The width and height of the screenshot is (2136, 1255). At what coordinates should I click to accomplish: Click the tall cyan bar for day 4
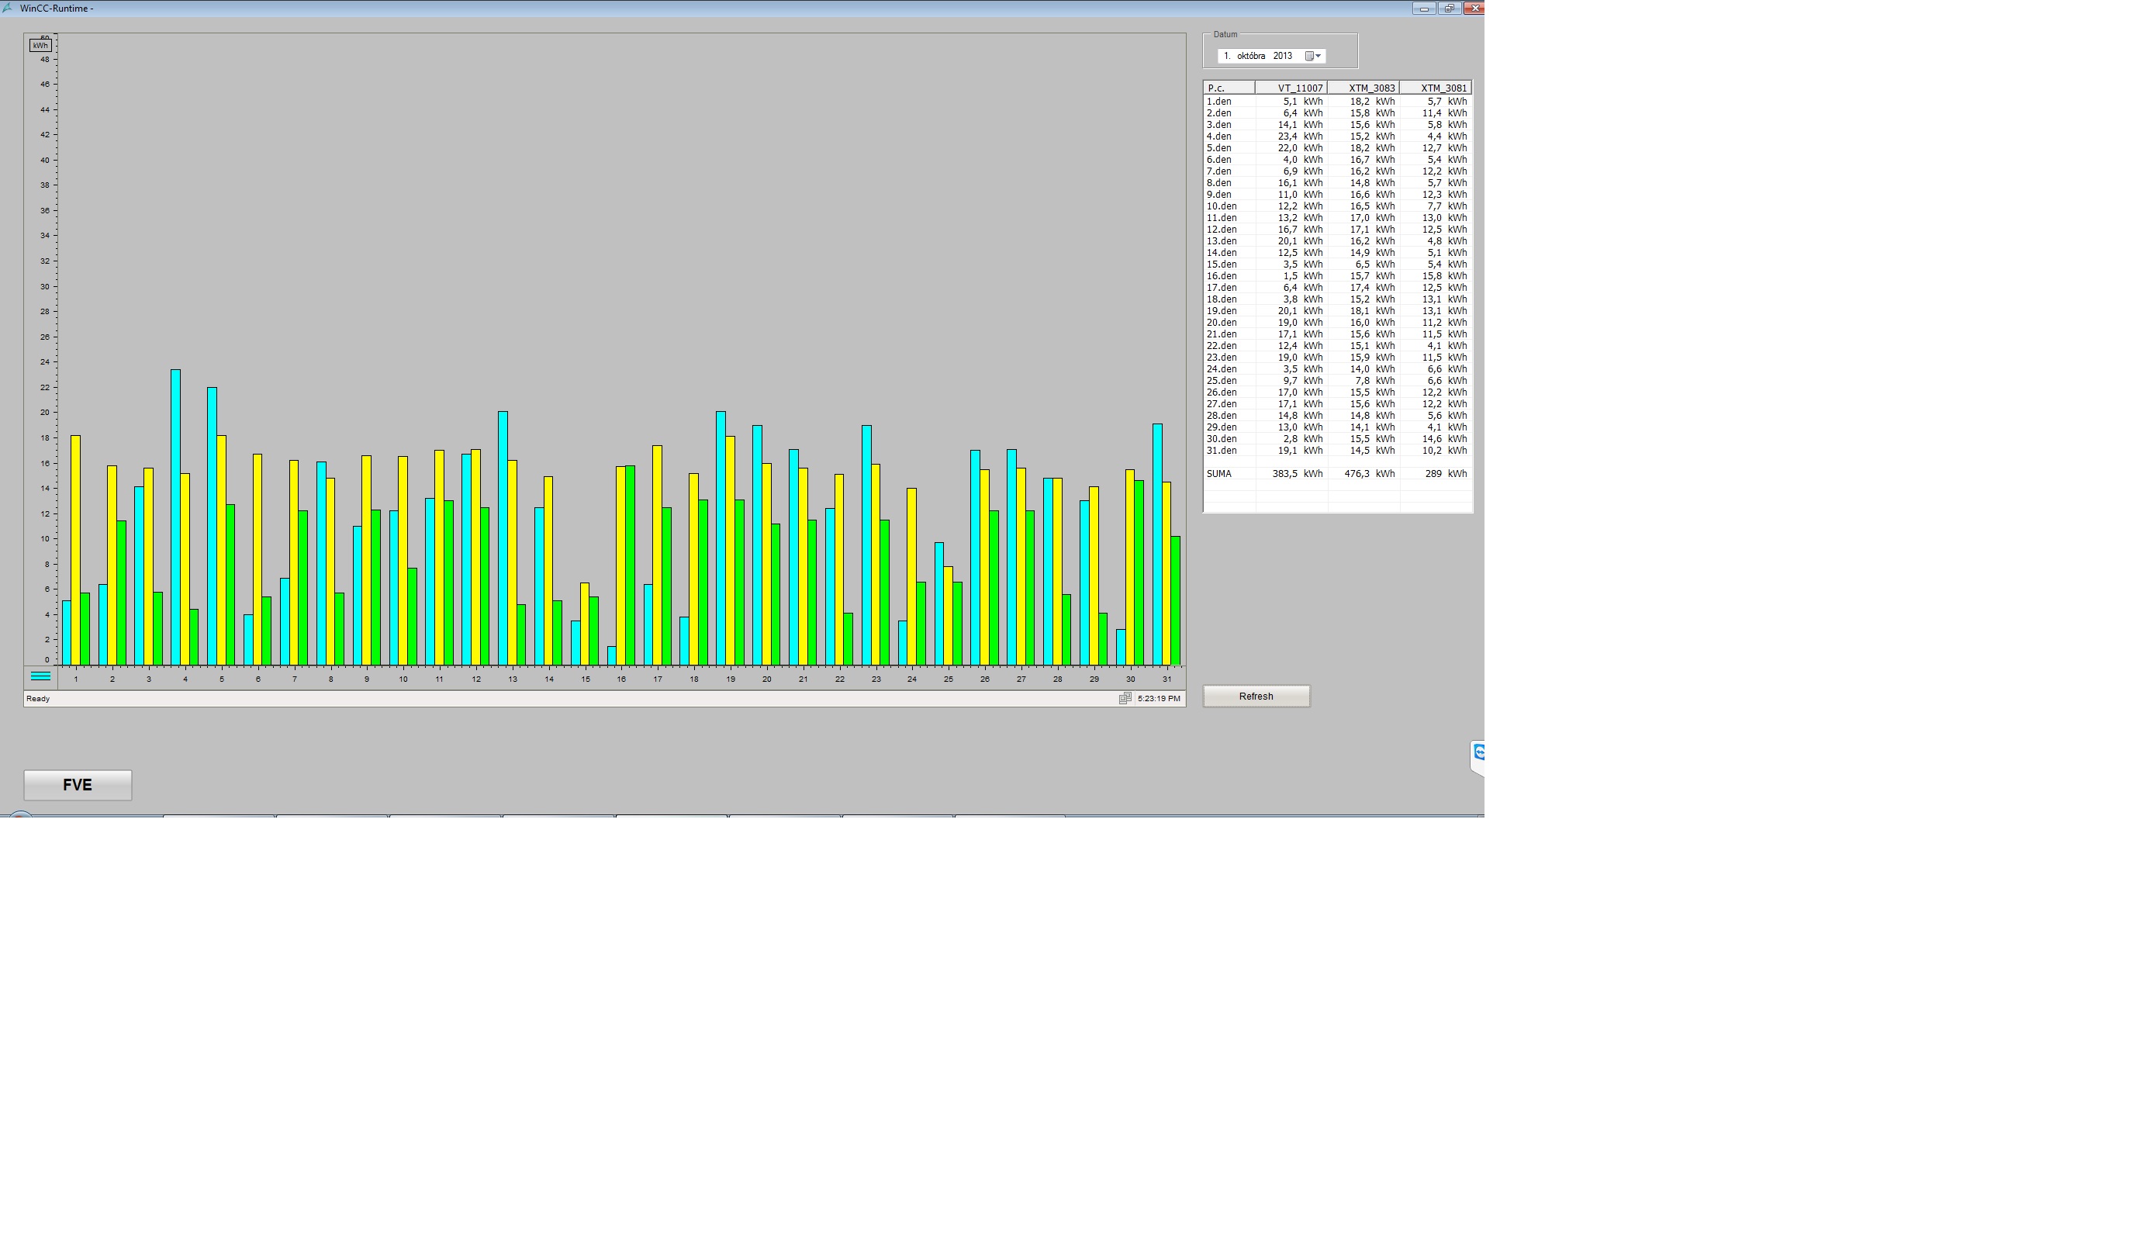[x=175, y=517]
